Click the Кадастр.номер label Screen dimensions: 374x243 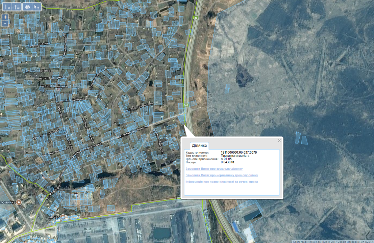coord(197,153)
